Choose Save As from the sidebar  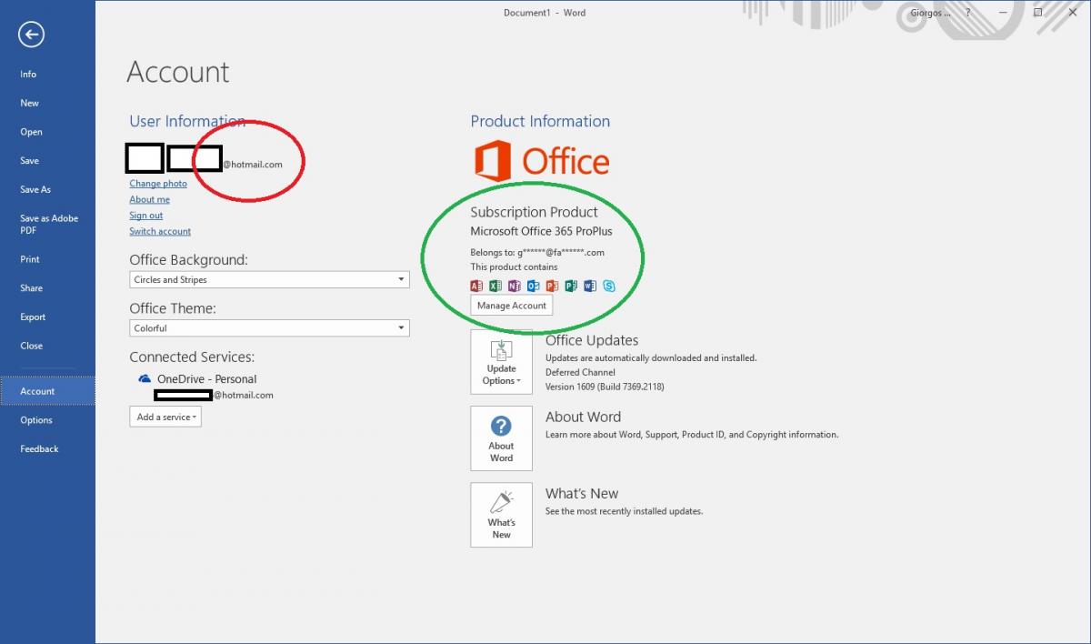[x=35, y=189]
